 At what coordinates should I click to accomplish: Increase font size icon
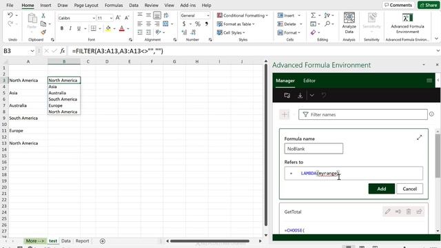click(x=118, y=18)
